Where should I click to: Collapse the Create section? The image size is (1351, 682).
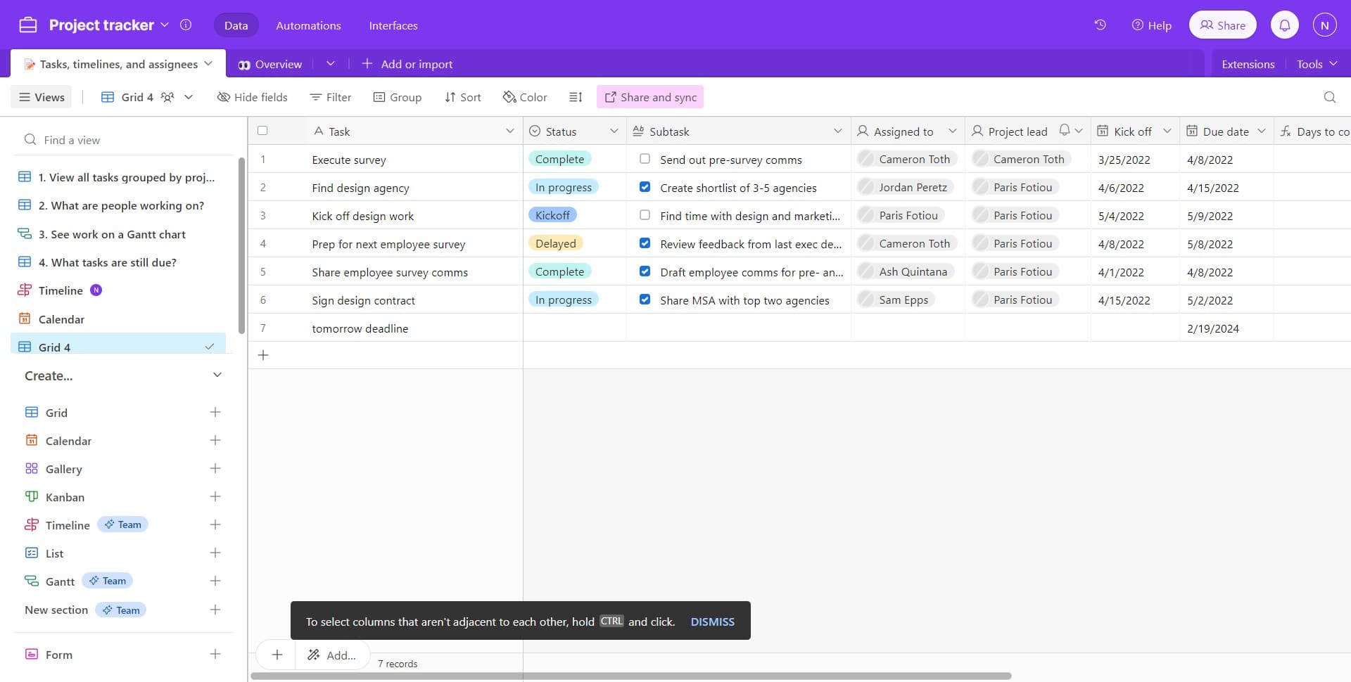tap(217, 375)
